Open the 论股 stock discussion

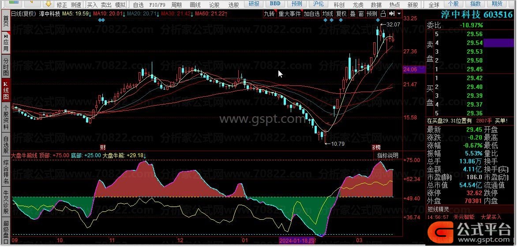click(214, 4)
